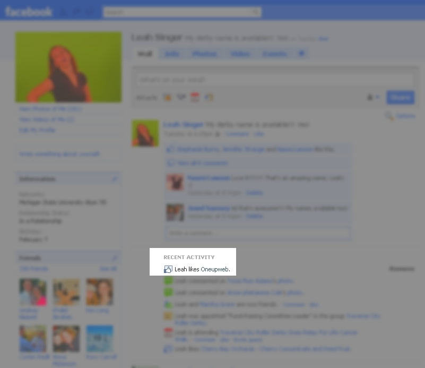Open the large profile picture
This screenshot has height=368, width=425.
(68, 67)
